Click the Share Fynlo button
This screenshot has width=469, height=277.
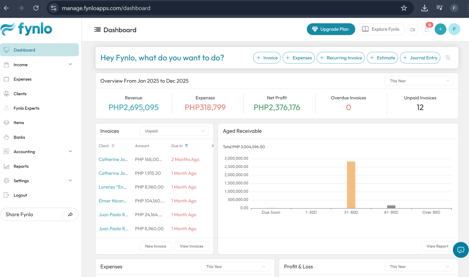pyautogui.click(x=39, y=214)
